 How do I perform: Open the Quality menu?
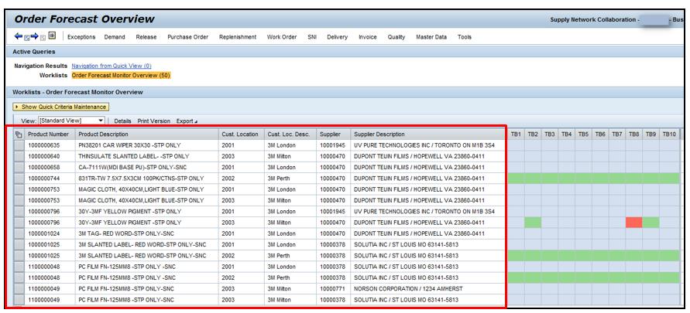(396, 37)
